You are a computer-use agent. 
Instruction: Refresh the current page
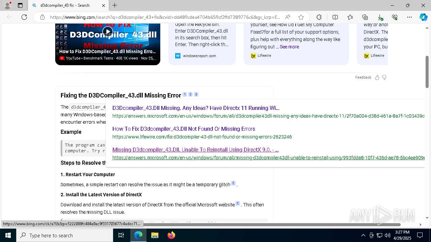(24, 17)
